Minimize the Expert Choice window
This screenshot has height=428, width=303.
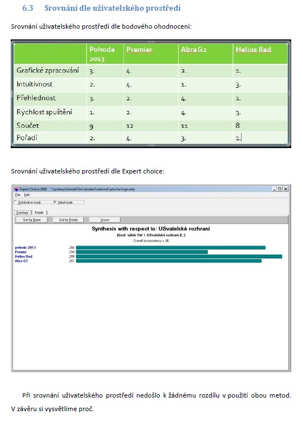click(x=274, y=189)
